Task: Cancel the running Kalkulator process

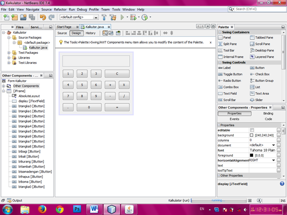Action: (250, 201)
